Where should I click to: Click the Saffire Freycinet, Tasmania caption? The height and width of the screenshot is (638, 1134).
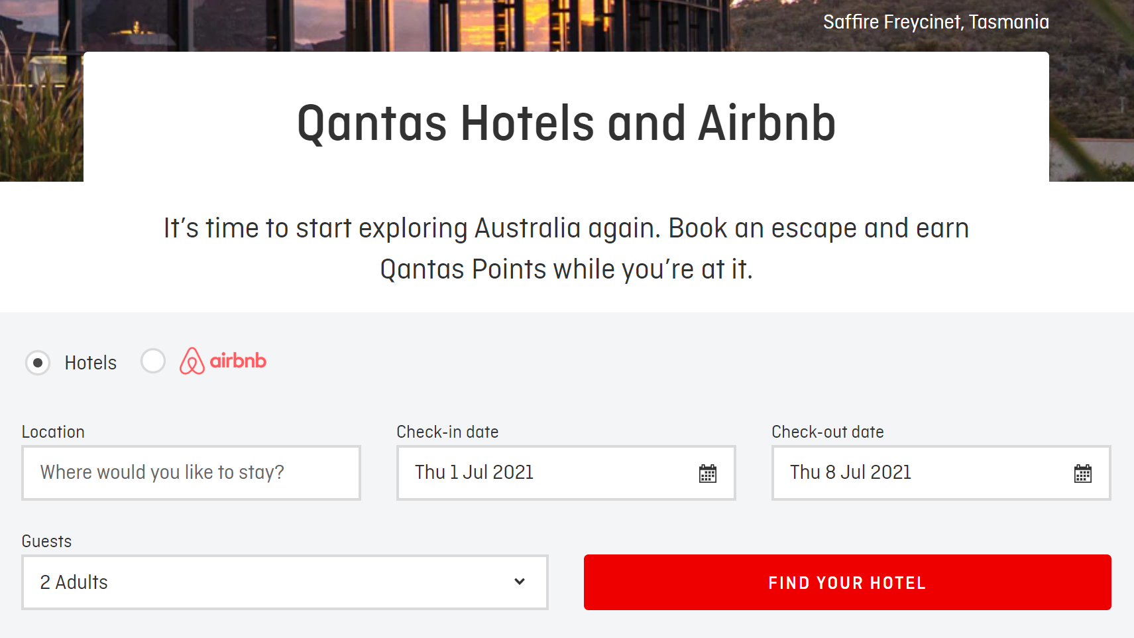[936, 22]
